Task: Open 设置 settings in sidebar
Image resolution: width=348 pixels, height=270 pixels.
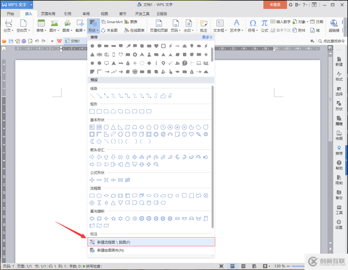Action: click(339, 225)
